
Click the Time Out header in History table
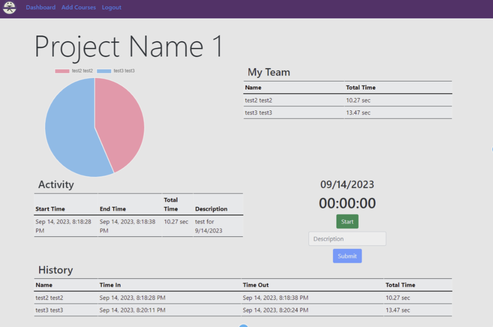pos(256,285)
